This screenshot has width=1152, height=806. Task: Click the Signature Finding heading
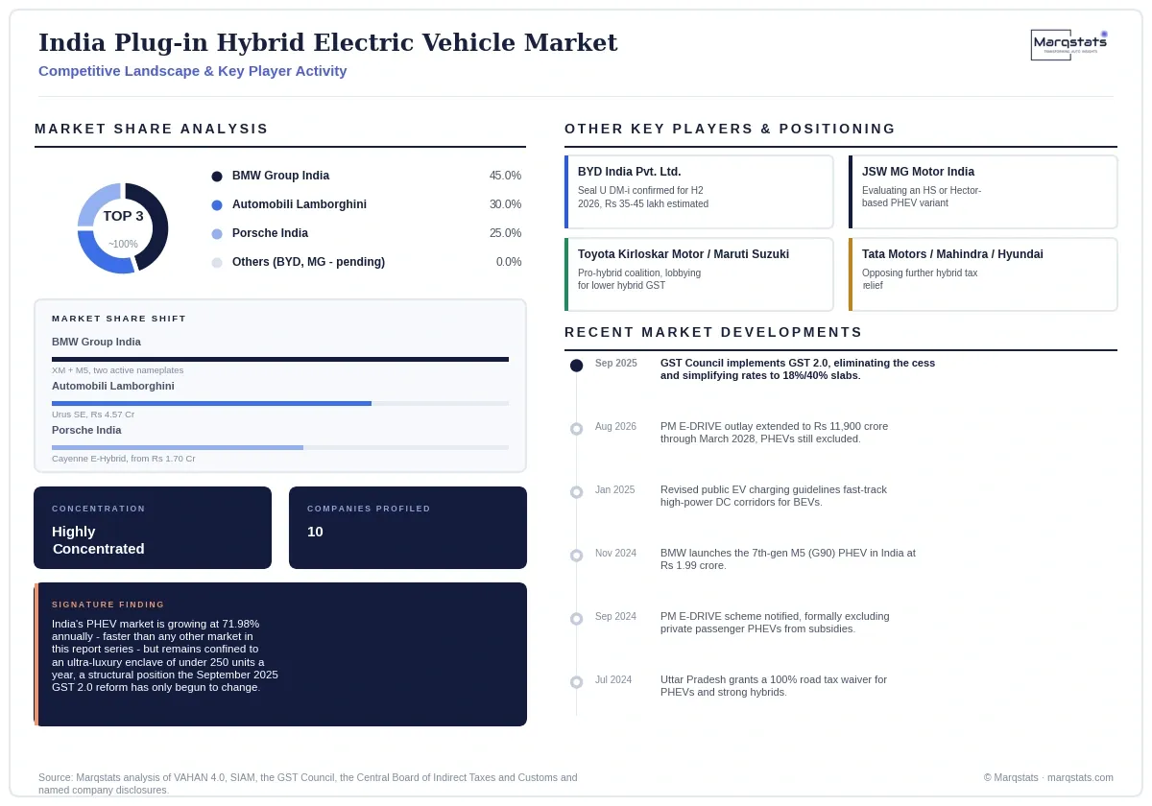tap(108, 604)
